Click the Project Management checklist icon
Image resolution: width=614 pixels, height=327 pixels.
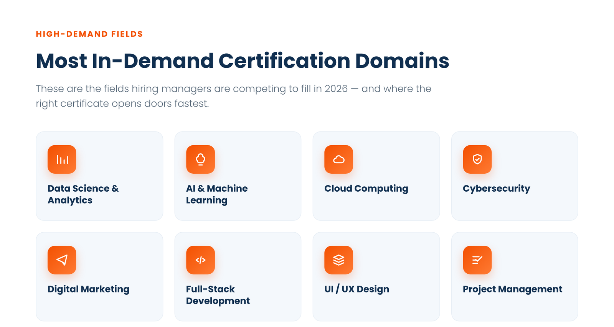[x=477, y=260]
